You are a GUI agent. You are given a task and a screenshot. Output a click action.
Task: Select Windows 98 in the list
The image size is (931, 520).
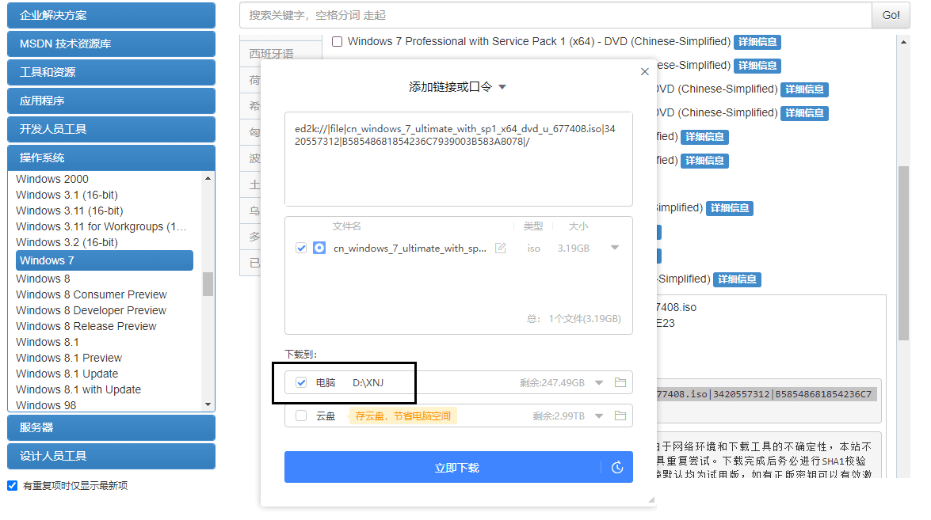[x=46, y=405]
